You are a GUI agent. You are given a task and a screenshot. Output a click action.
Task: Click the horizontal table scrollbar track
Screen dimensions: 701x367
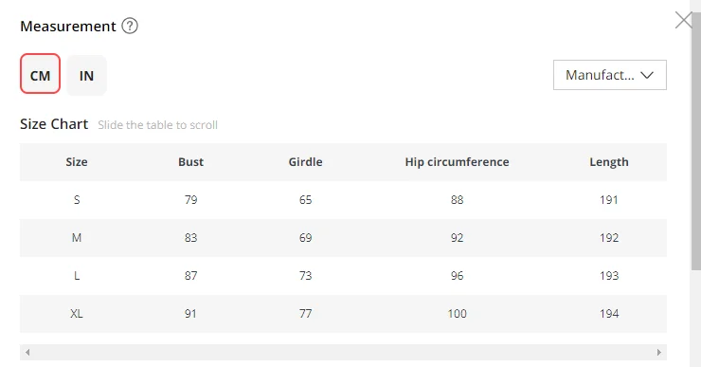[343, 352]
